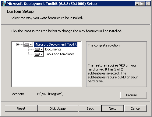Open the Tools and templates drive icon
This screenshot has width=152, height=117.
point(37,54)
